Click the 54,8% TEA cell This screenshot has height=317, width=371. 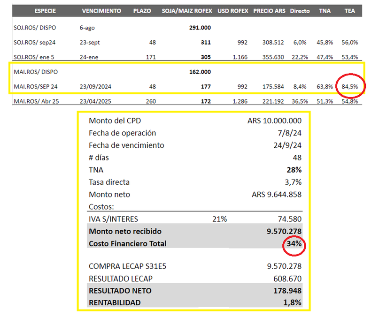click(350, 101)
